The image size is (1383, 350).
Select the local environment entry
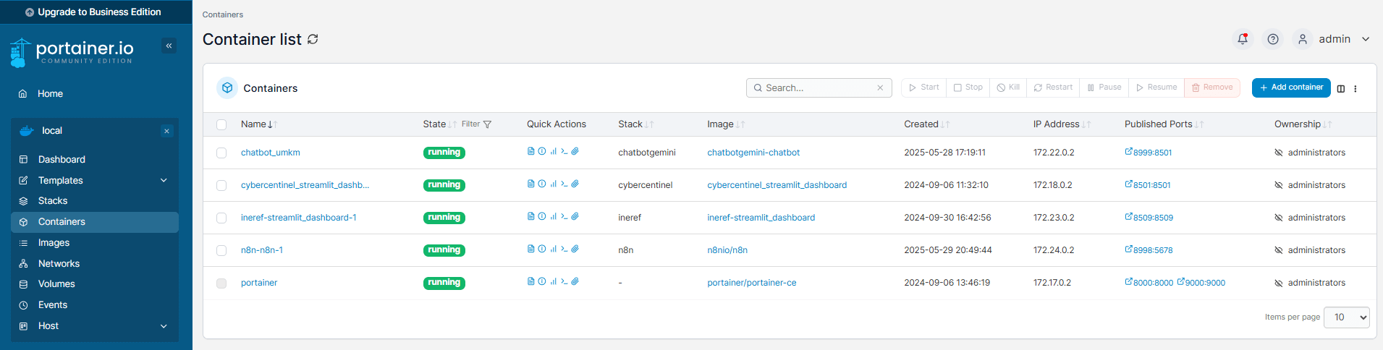click(52, 131)
